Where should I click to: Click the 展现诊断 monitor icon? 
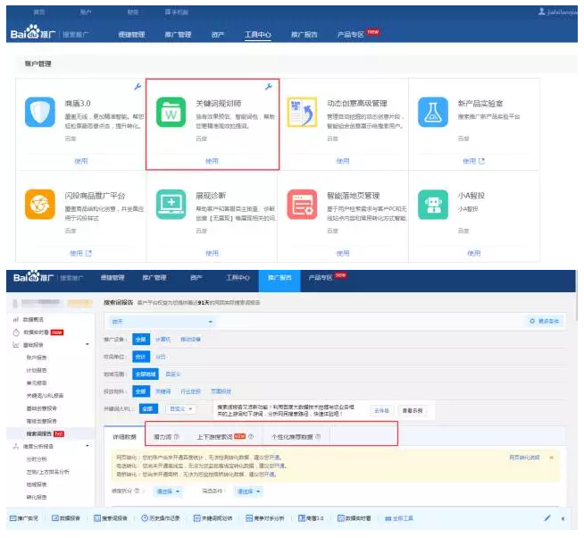(x=171, y=205)
